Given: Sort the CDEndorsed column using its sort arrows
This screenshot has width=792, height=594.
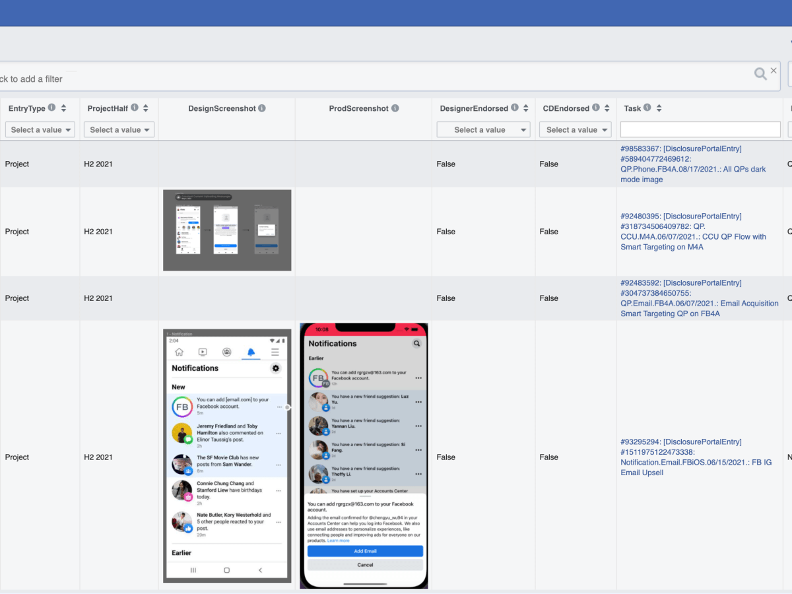Looking at the screenshot, I should [x=606, y=108].
